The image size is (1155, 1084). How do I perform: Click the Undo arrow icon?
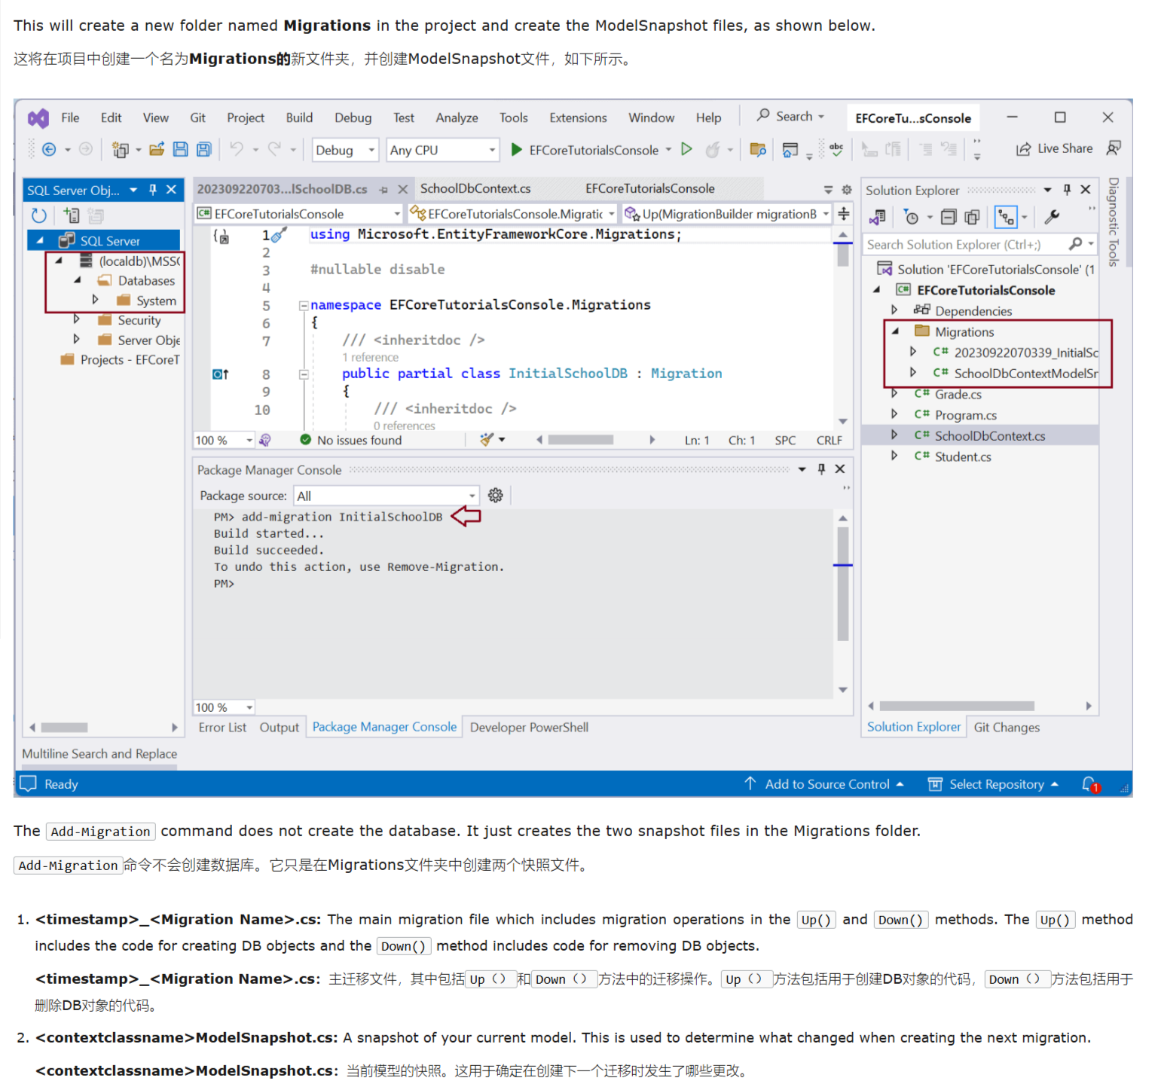click(237, 149)
